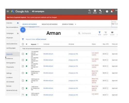Open the MindMovieScam campaign link in first row

(48, 54)
